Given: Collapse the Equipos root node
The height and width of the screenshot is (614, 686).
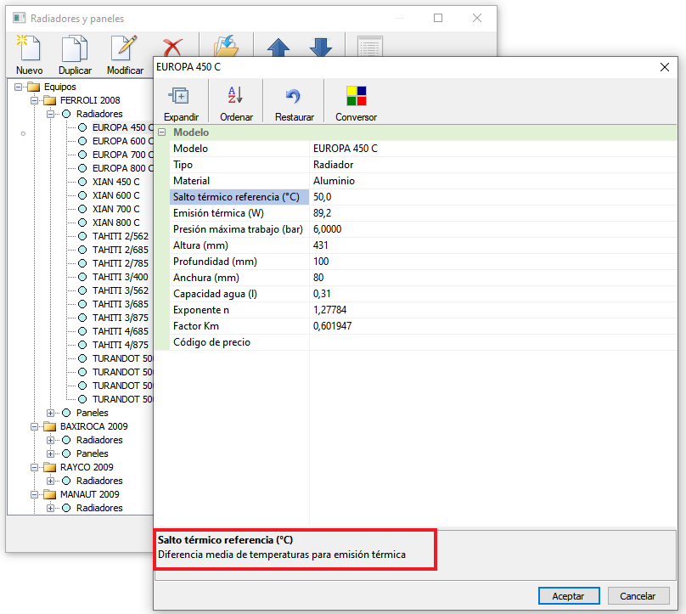Looking at the screenshot, I should (19, 87).
